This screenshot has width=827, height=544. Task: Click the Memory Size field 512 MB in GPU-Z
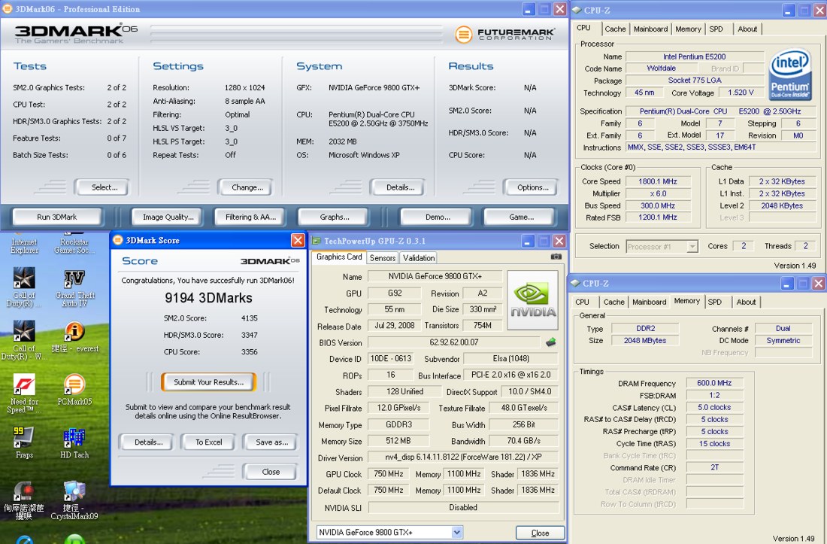398,441
